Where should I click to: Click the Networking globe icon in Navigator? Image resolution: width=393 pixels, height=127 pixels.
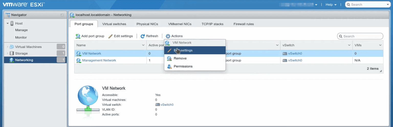12,60
